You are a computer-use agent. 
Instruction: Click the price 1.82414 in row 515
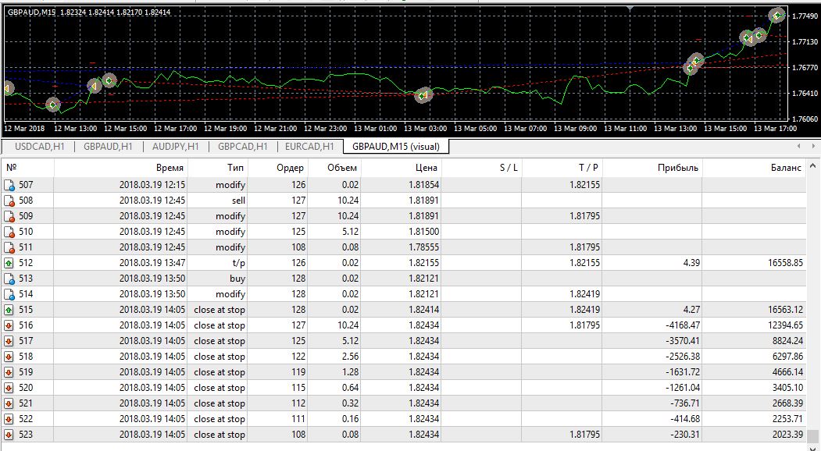pyautogui.click(x=424, y=310)
